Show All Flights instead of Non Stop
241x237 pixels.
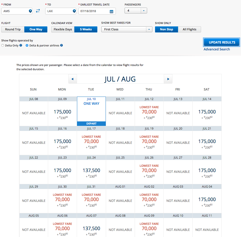click(x=189, y=29)
